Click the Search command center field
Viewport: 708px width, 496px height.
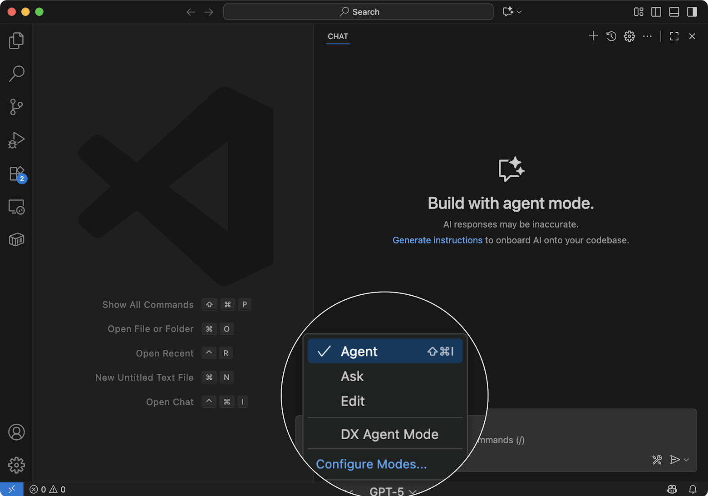click(359, 12)
